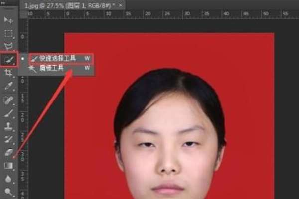Click the portrait photo on canvas
This screenshot has width=299, height=199.
pos(169,116)
